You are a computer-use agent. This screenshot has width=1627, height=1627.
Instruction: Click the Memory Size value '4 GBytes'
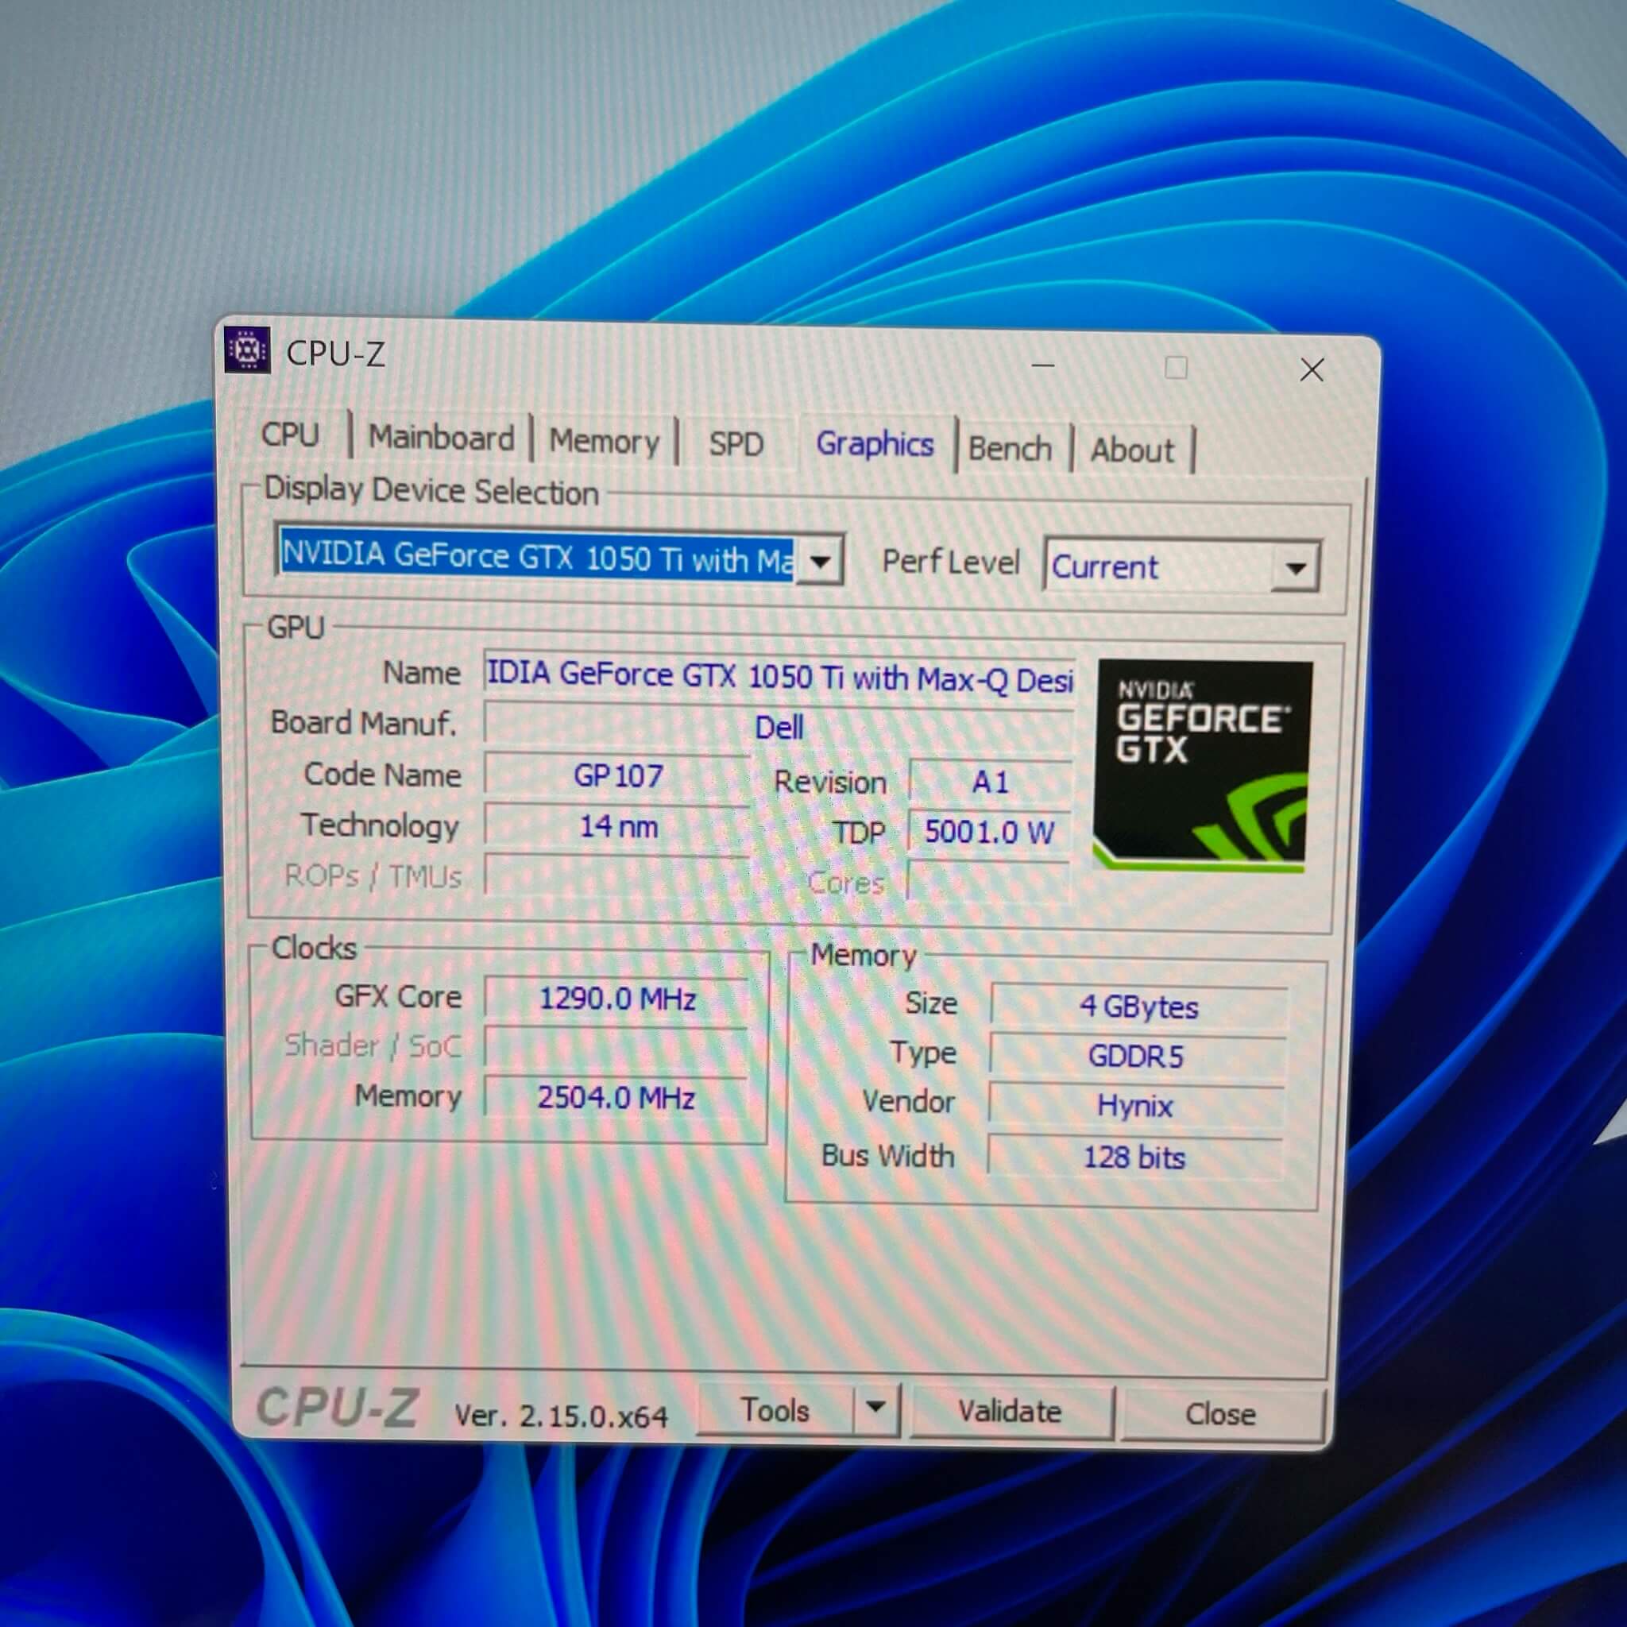click(x=1138, y=1007)
